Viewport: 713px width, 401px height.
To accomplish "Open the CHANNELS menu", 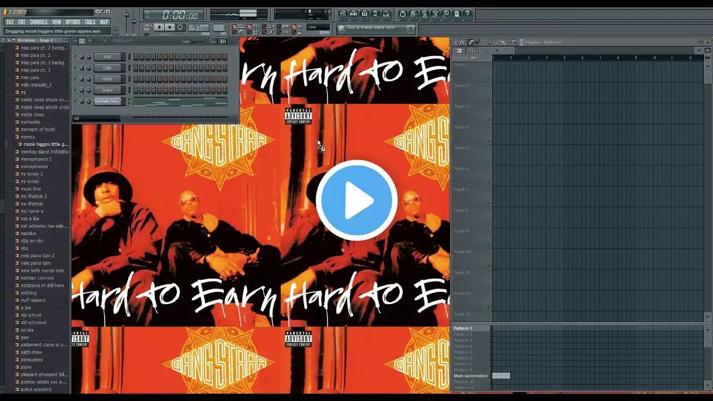I will click(x=39, y=22).
